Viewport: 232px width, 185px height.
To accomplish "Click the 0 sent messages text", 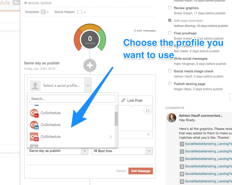I will point(145,31).
